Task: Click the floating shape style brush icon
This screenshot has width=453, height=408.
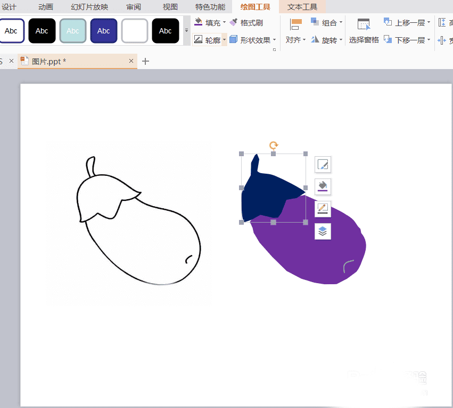Action: click(323, 164)
